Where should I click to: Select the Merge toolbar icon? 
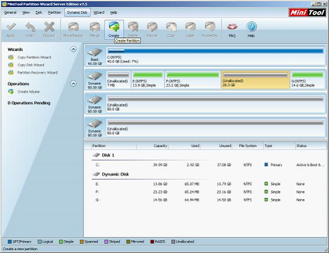click(94, 27)
